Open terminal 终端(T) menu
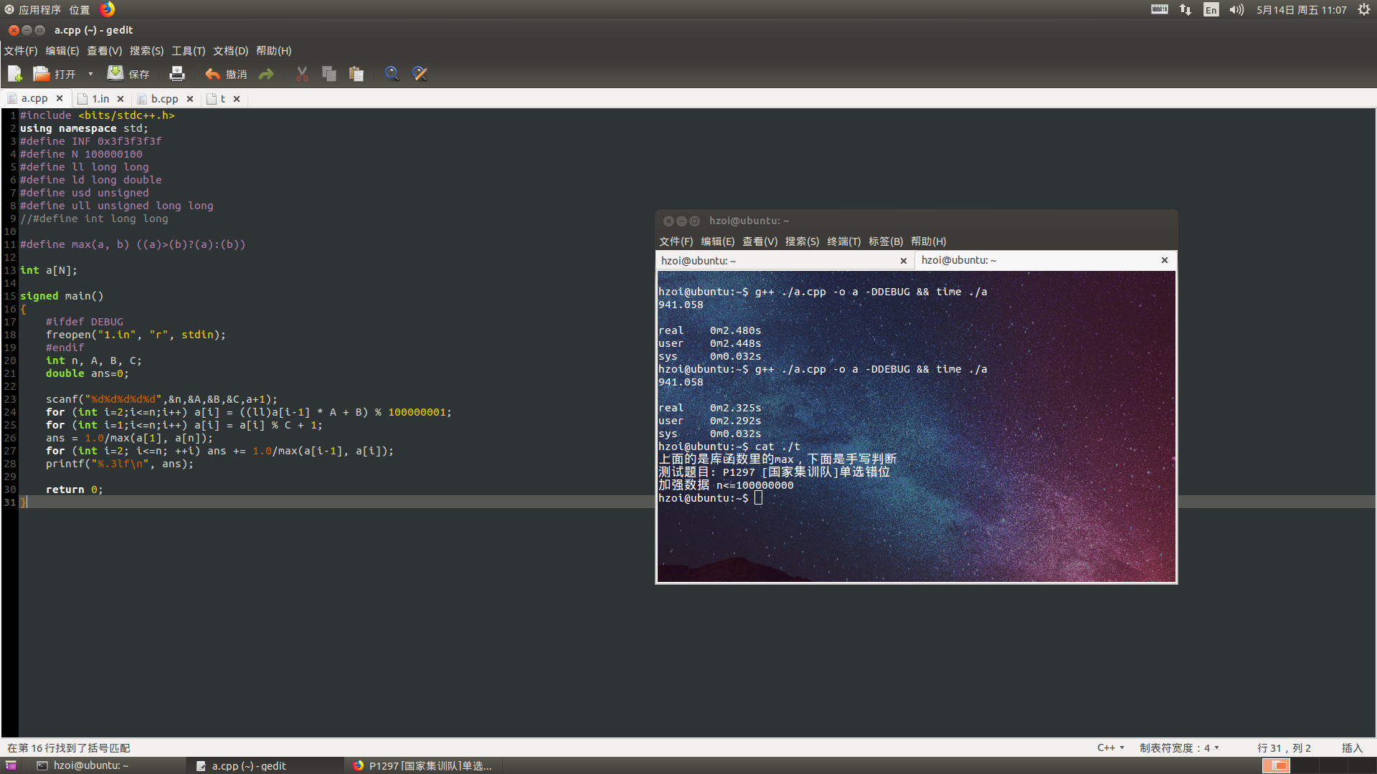 pos(844,242)
